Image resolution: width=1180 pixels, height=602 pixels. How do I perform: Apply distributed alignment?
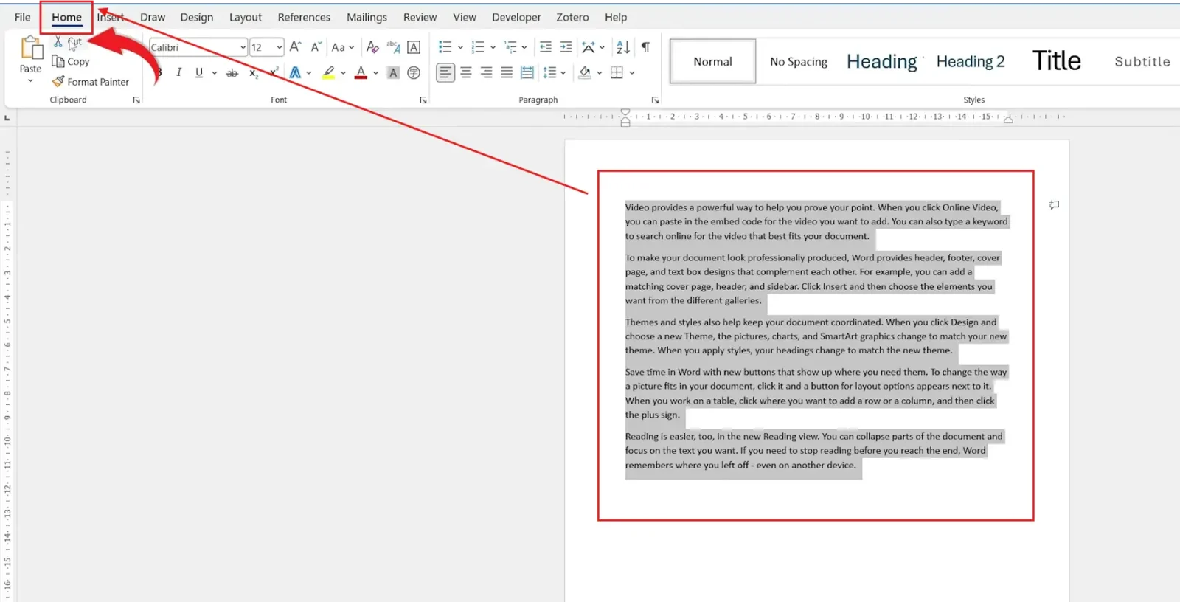(527, 72)
